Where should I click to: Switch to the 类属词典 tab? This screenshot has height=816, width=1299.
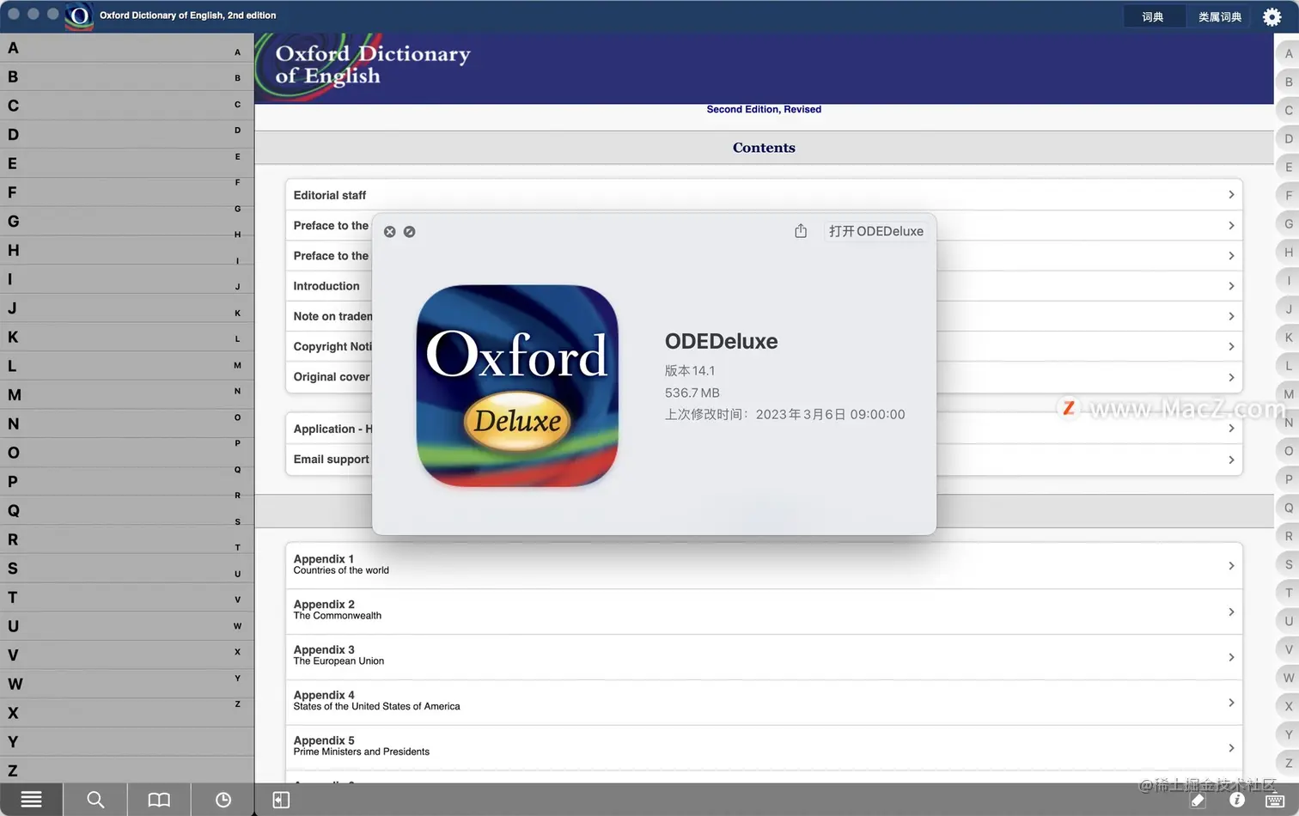(x=1220, y=17)
